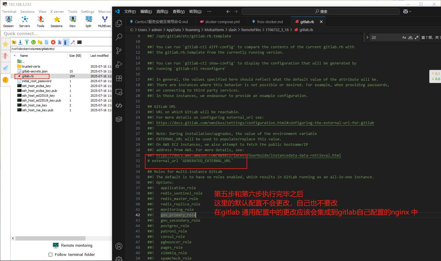Click the red delete file icon
Viewport: 441px width, 261px height.
(x=53, y=42)
